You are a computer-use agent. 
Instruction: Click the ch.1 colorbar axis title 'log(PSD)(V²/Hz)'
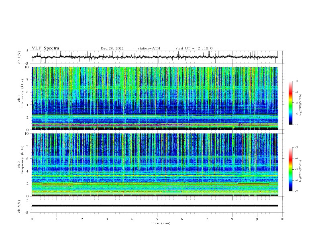click(x=300, y=105)
